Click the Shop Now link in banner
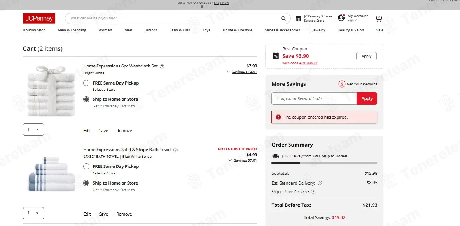The width and height of the screenshot is (460, 226). click(222, 3)
